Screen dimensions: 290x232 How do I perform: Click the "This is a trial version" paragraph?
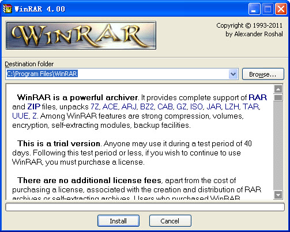click(x=132, y=153)
